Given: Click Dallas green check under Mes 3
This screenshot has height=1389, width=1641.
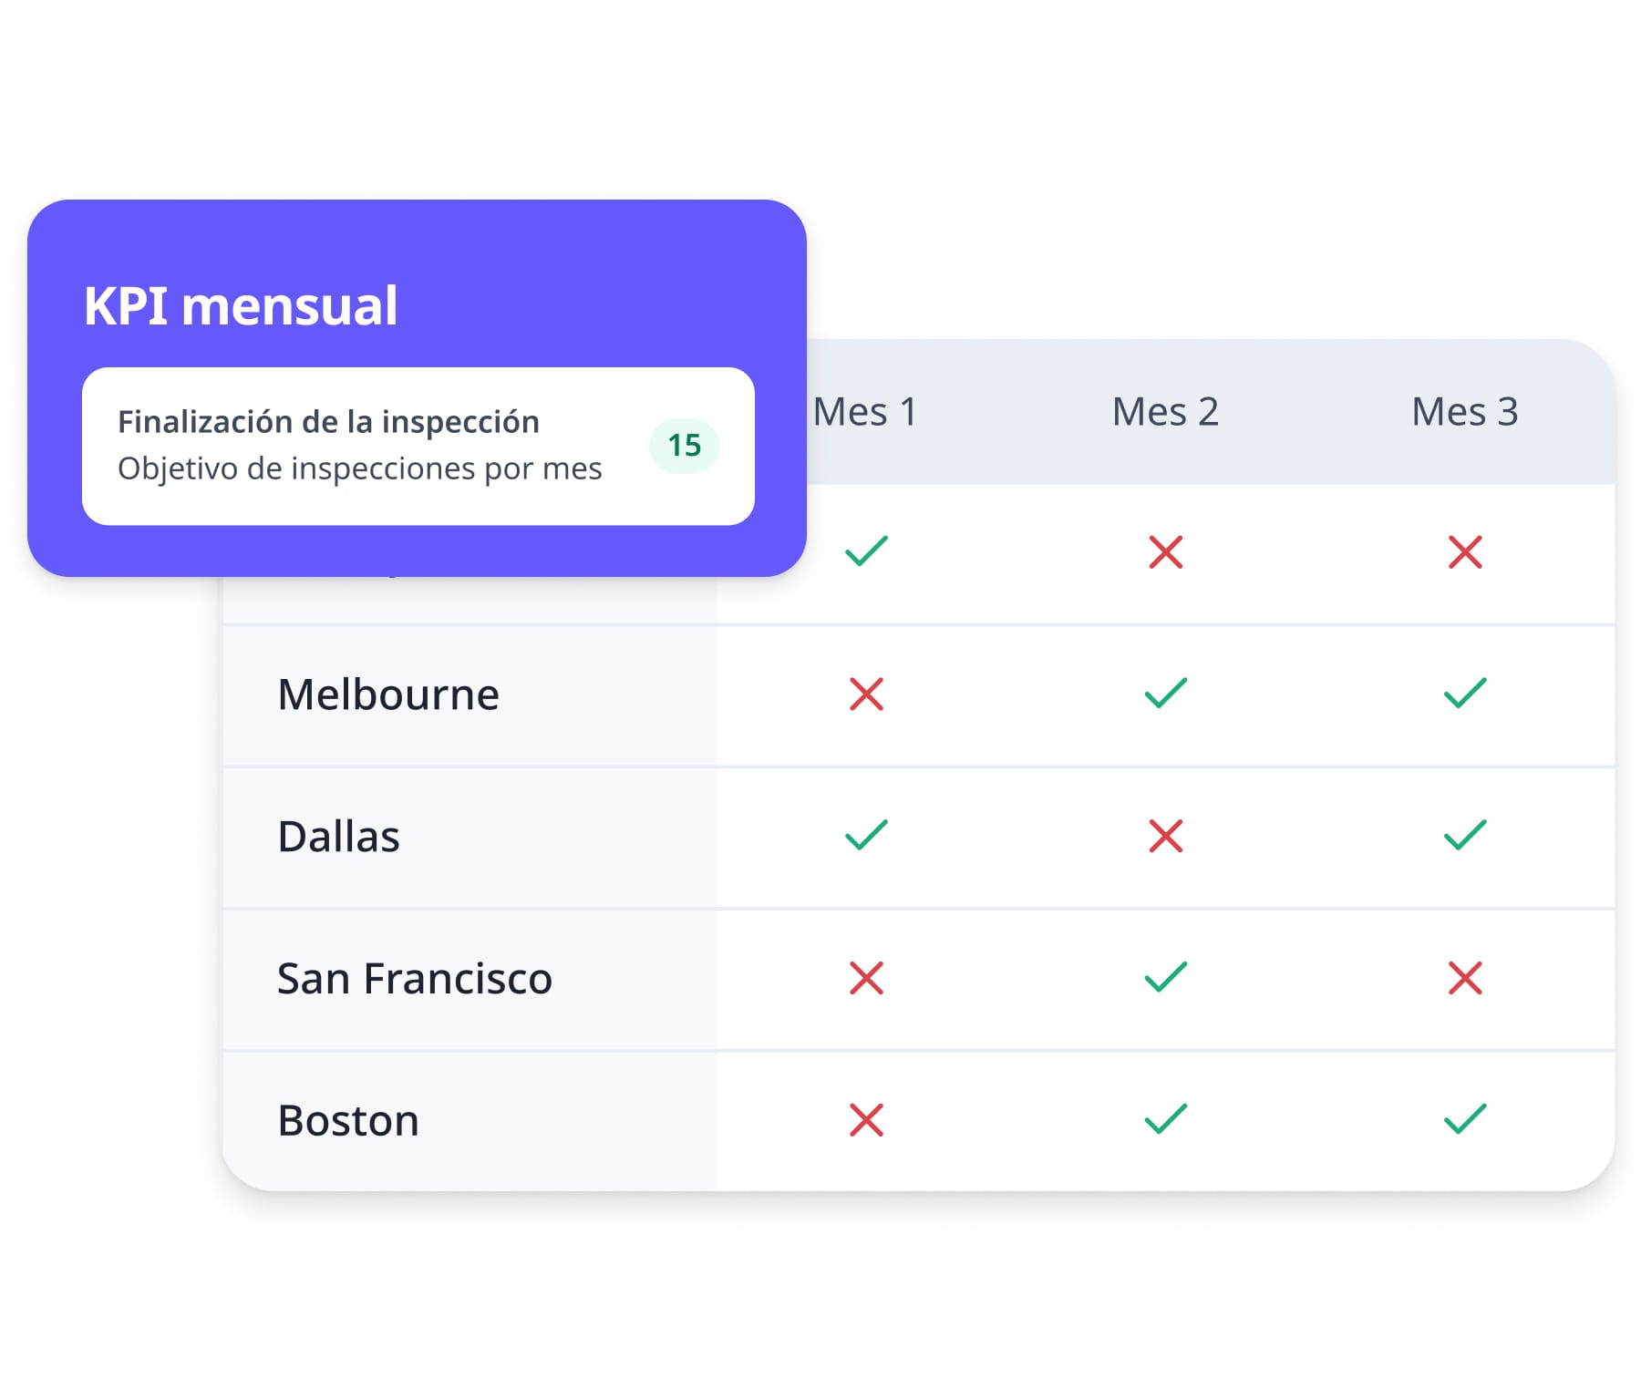Looking at the screenshot, I should pyautogui.click(x=1464, y=836).
